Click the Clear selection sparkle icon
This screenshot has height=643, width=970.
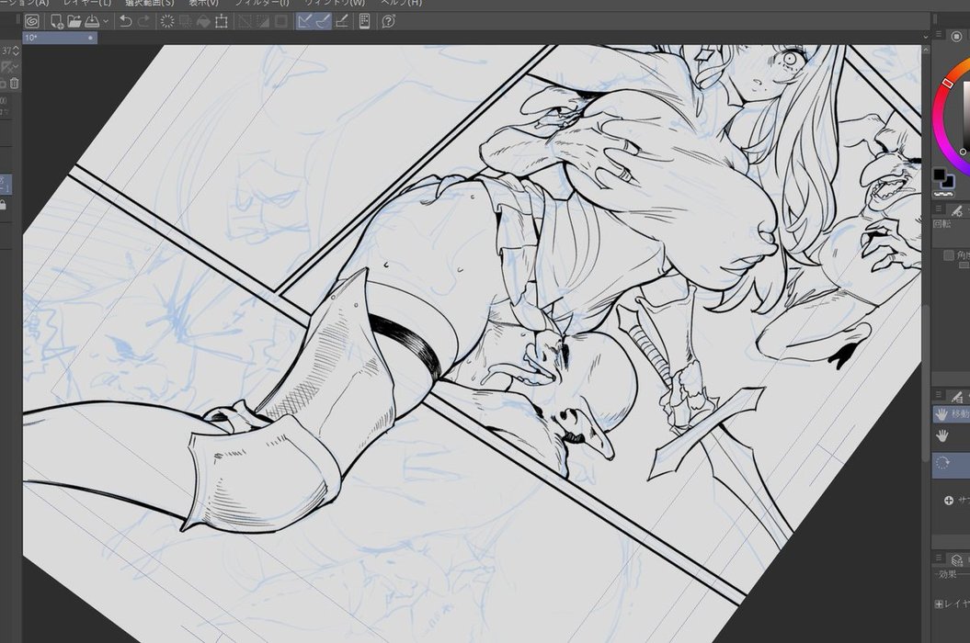[167, 21]
